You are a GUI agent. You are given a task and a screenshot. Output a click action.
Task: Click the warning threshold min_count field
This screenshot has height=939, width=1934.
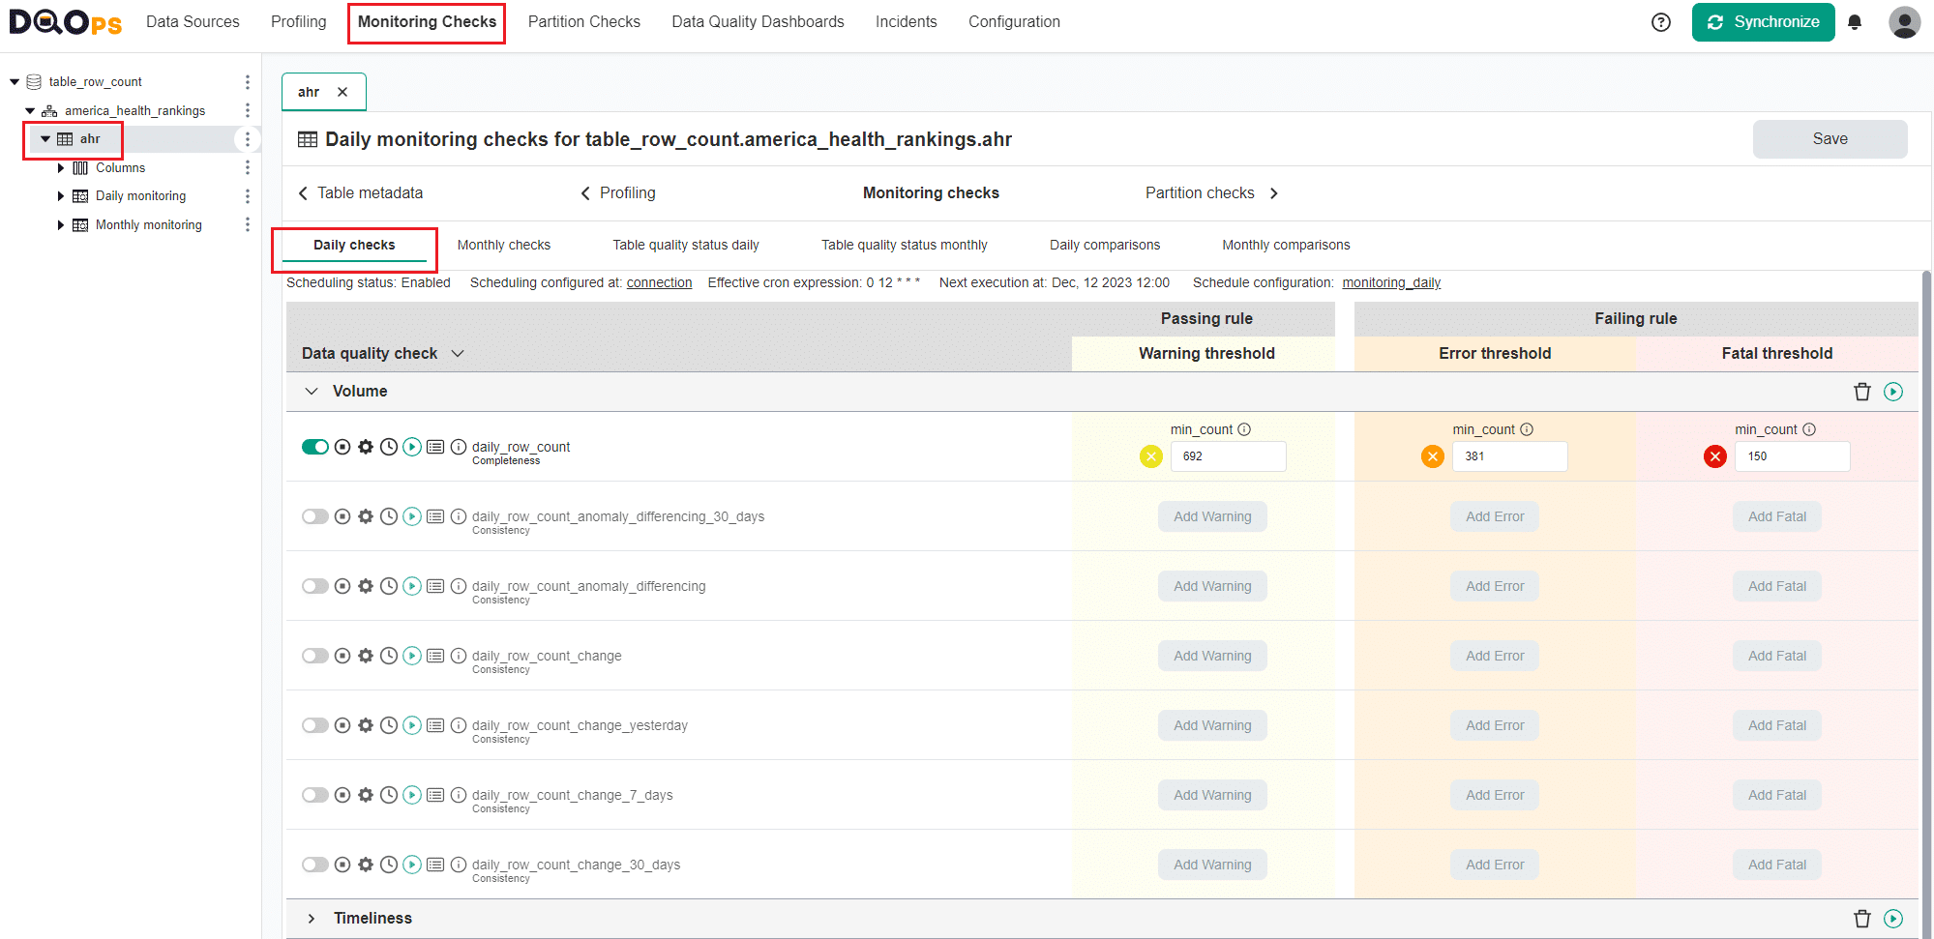click(1228, 456)
